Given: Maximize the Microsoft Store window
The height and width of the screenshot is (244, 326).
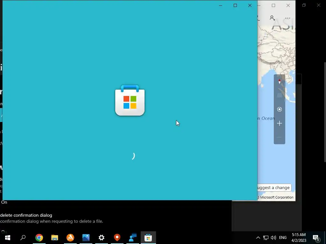Looking at the screenshot, I should 235,5.
